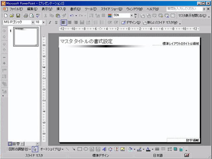Insert WordArt from drawing toolbar
Image resolution: width=212 pixels, height=159 pixels.
click(104, 149)
